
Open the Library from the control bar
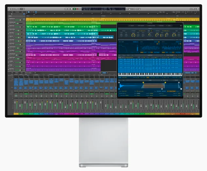click(9, 9)
